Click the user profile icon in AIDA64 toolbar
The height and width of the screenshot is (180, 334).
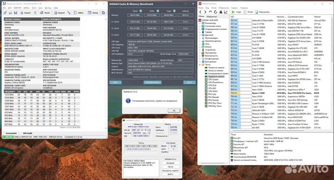(x=221, y=12)
